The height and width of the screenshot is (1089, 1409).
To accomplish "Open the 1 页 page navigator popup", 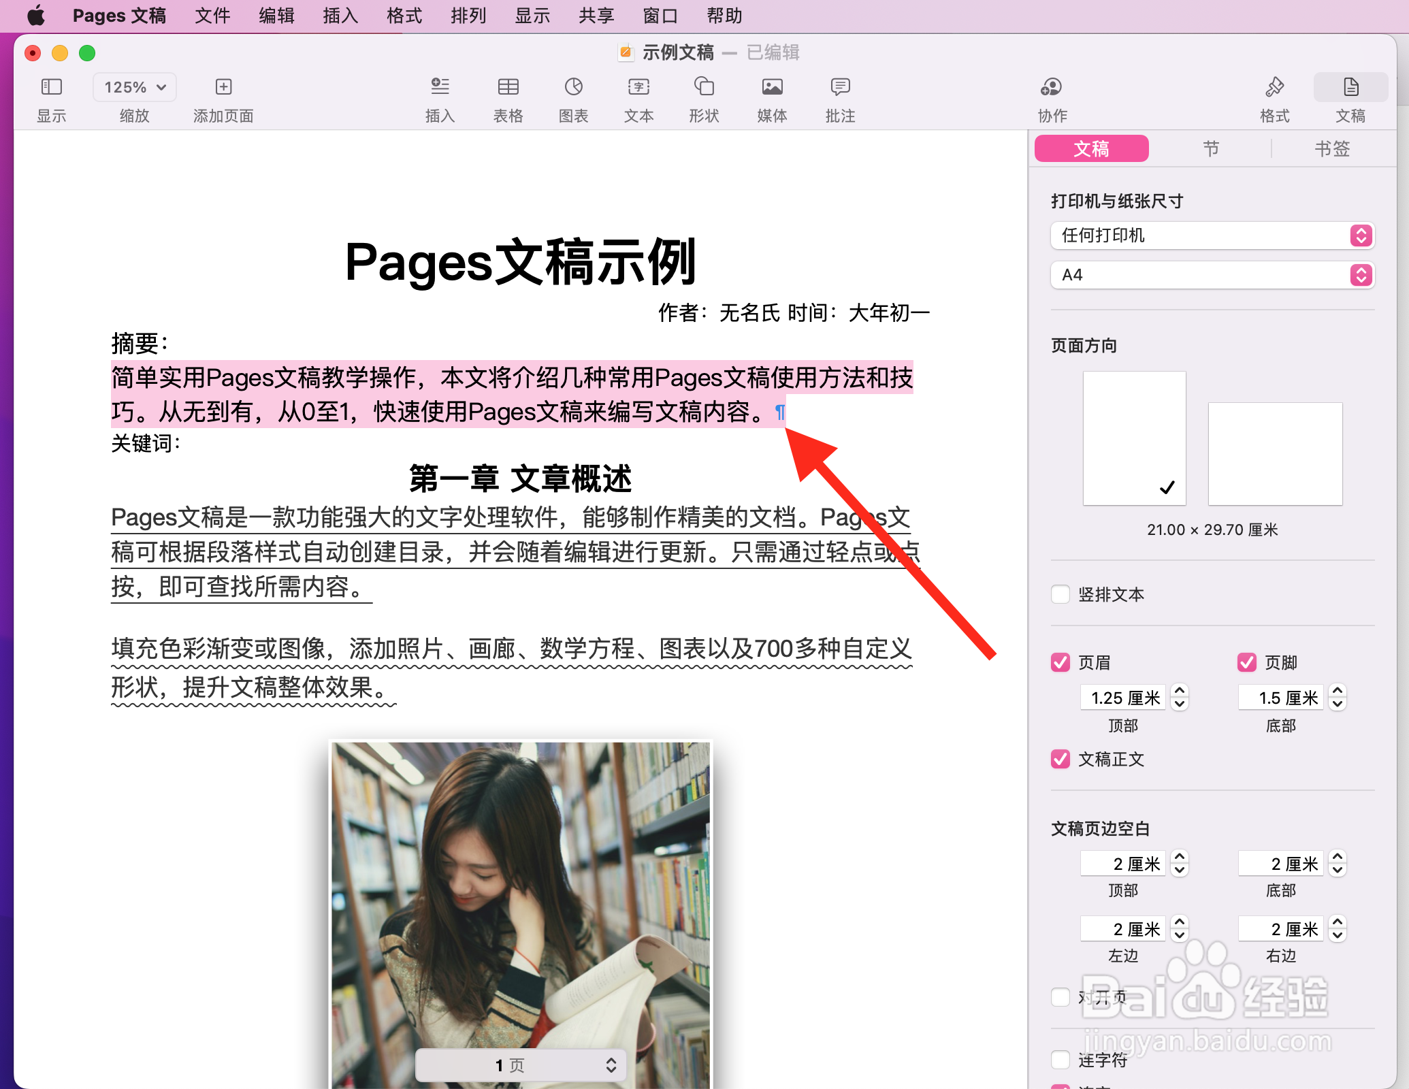I will click(521, 1064).
